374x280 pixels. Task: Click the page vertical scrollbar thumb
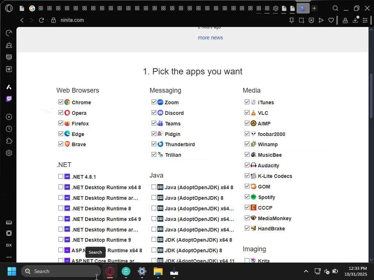coord(371,96)
